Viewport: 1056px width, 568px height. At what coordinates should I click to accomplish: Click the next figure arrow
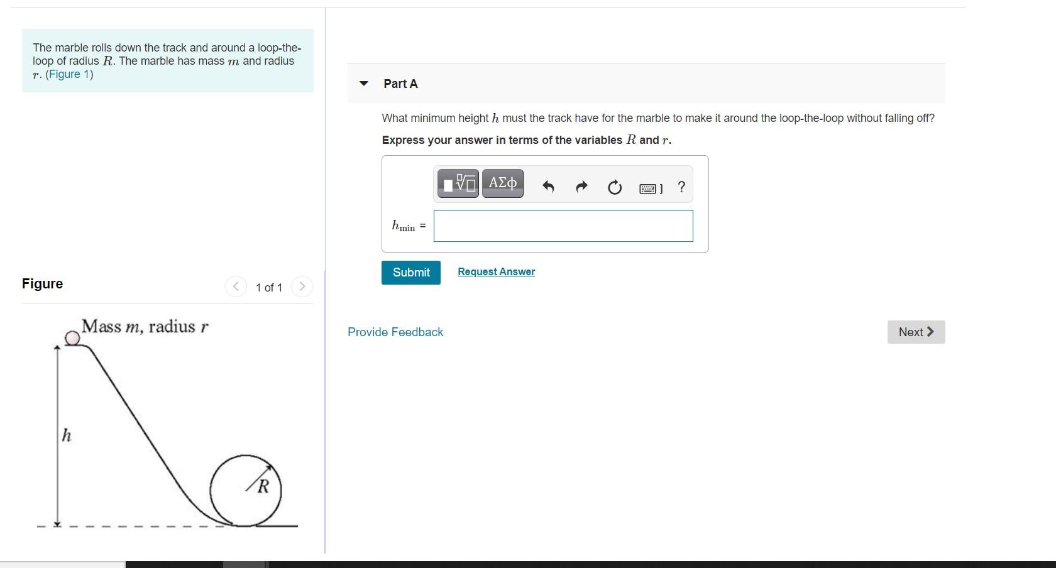click(x=302, y=287)
